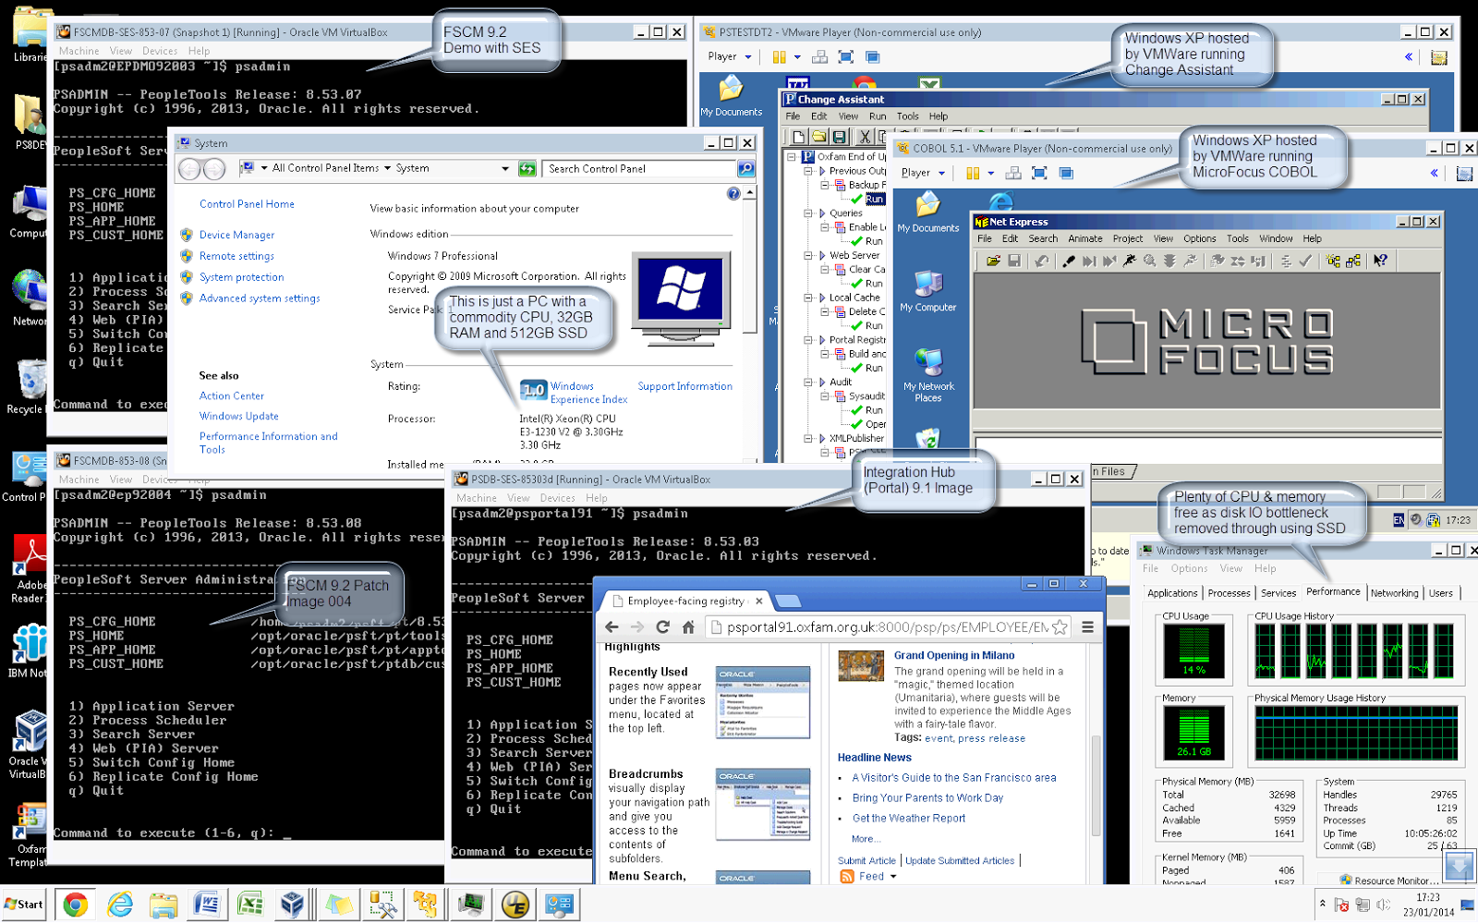1478x924 pixels.
Task: Click the Net Express open folder toolbar icon
Action: pos(993,261)
